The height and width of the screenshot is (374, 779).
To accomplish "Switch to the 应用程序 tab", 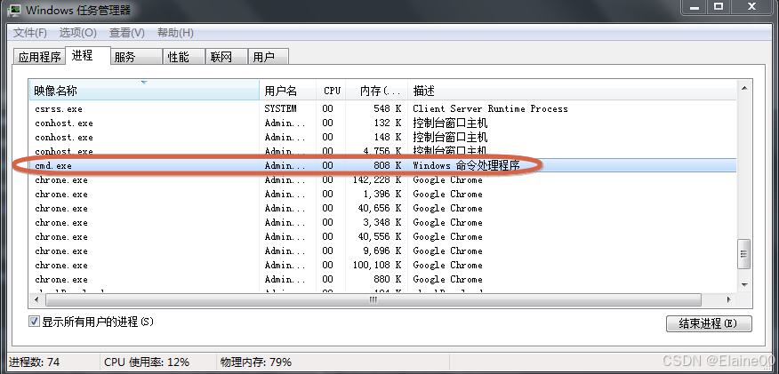I will [39, 57].
